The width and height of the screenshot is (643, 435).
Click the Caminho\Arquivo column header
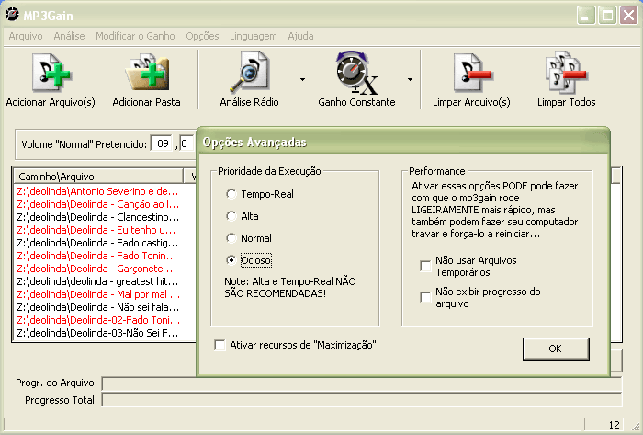coord(98,177)
